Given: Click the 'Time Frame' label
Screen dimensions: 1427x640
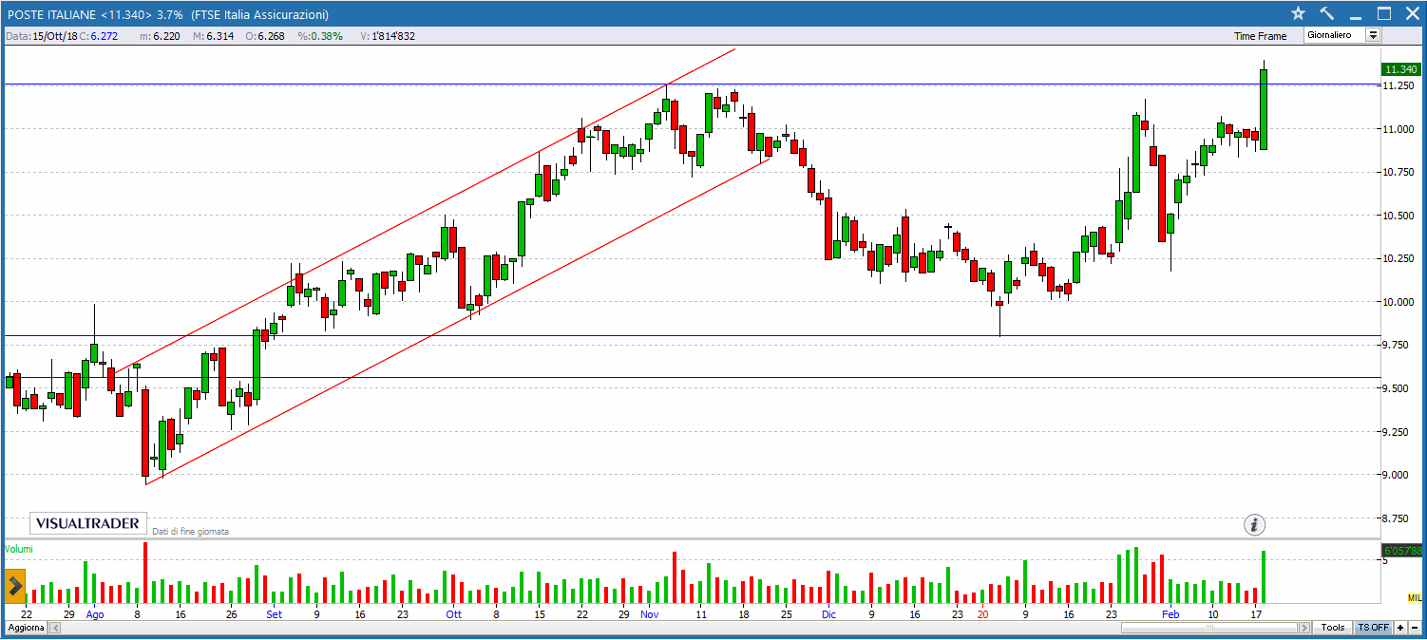Looking at the screenshot, I should pyautogui.click(x=1260, y=36).
